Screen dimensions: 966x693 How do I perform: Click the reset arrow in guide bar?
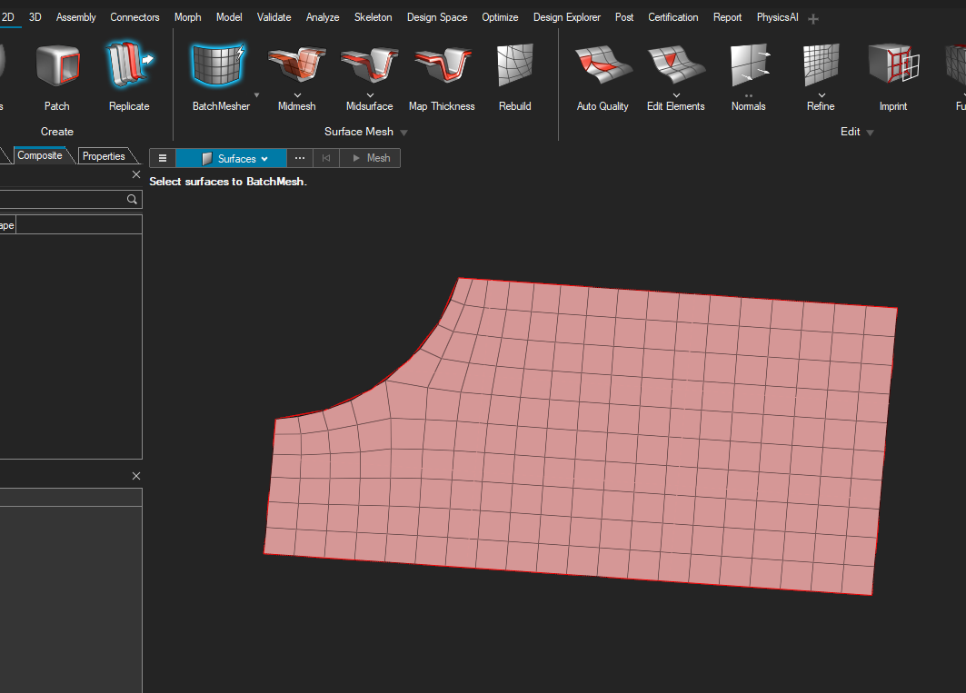pyautogui.click(x=326, y=158)
